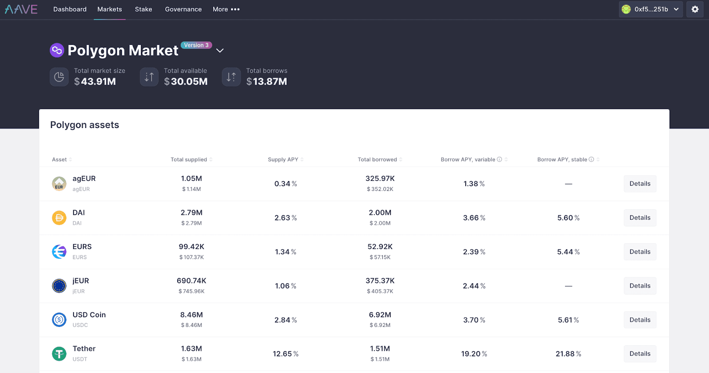Open the Governance tab

183,9
